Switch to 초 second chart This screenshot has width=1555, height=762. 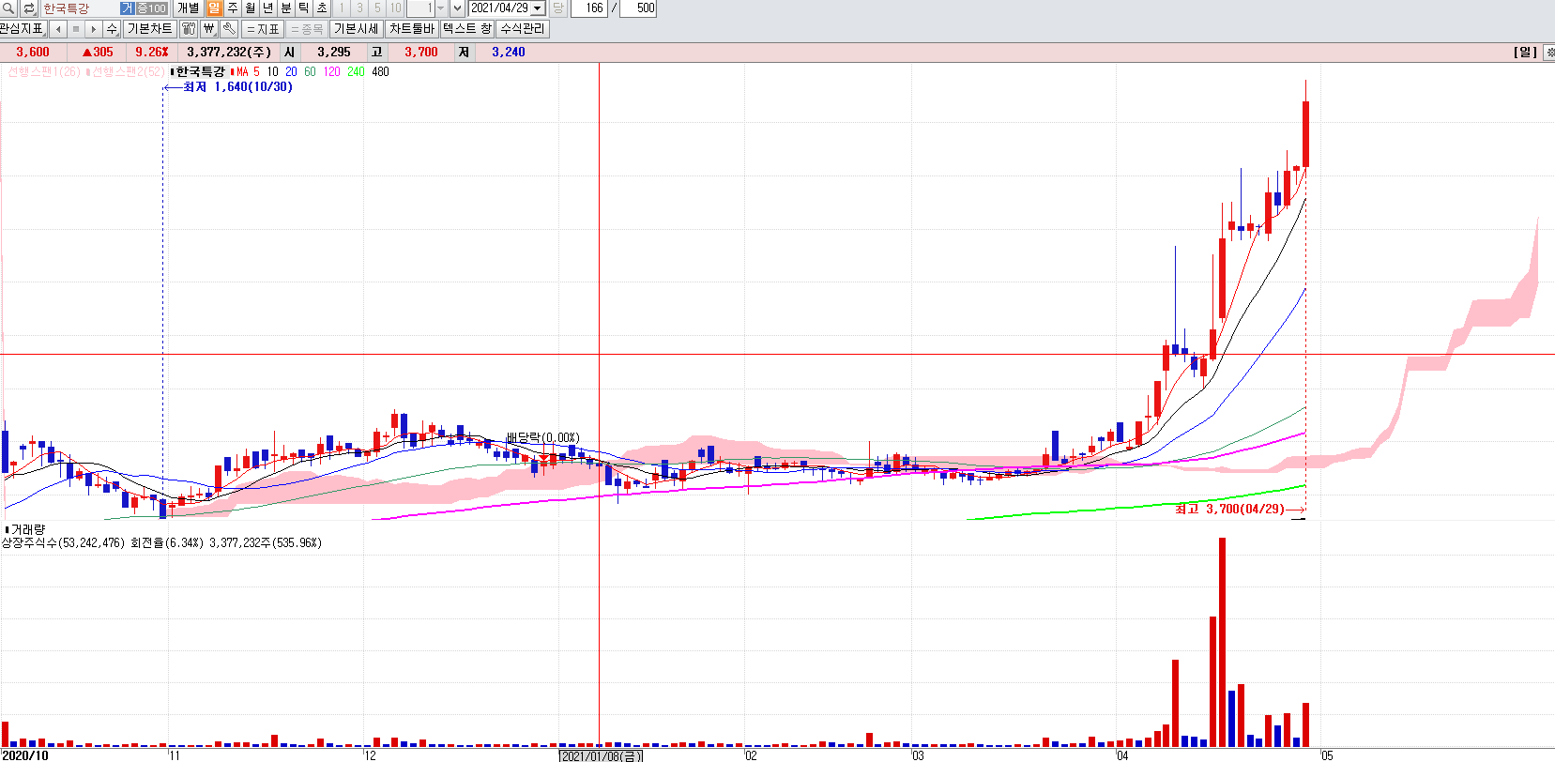pos(321,8)
